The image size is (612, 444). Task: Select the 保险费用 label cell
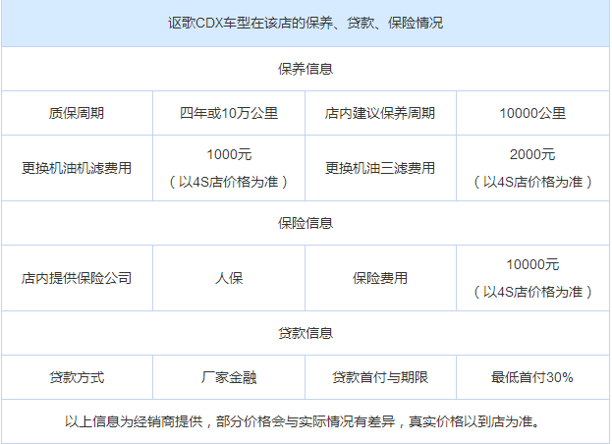380,278
